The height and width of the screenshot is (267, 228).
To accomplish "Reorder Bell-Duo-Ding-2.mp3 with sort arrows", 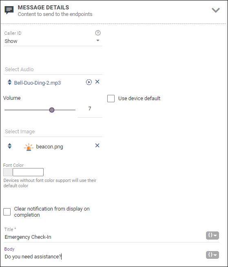I will tap(9, 82).
